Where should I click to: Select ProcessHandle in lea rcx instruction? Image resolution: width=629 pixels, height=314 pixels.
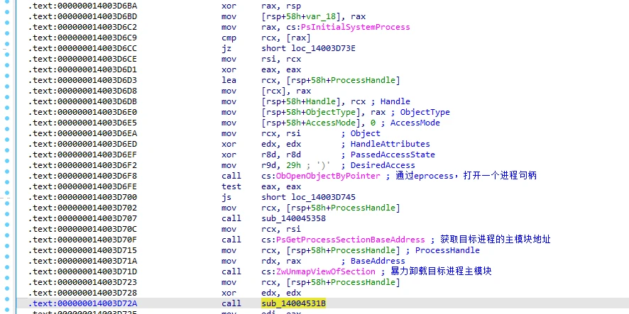[363, 81]
